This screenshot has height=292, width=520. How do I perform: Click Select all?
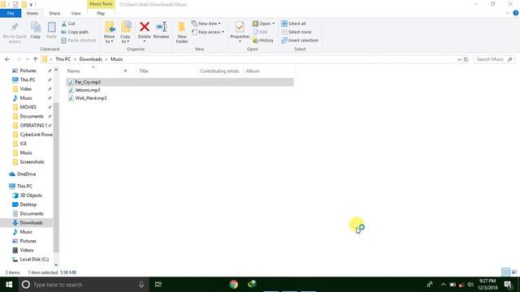coord(293,24)
